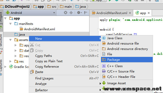Open project panel settings gear
The image size is (163, 93).
[x=79, y=13]
